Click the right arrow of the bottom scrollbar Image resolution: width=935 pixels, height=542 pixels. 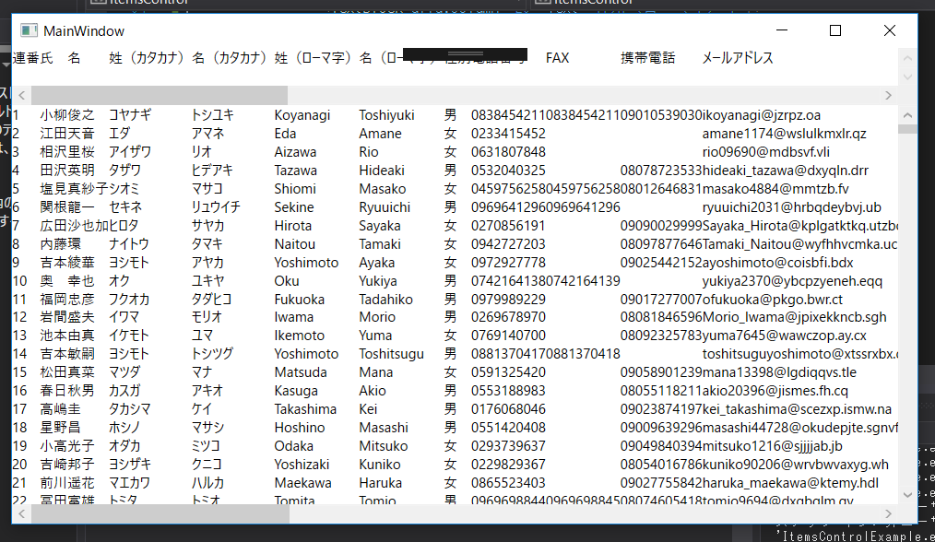(887, 514)
